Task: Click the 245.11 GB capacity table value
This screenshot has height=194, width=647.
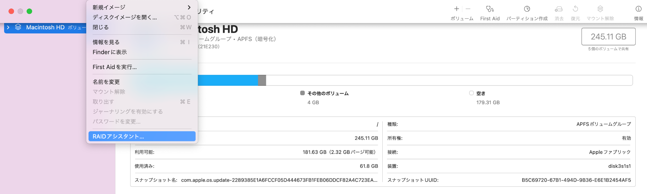Action: (x=366, y=138)
